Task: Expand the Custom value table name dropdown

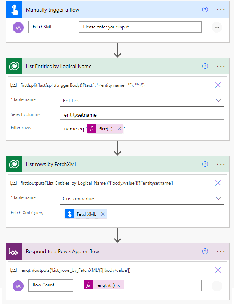Action: point(218,199)
